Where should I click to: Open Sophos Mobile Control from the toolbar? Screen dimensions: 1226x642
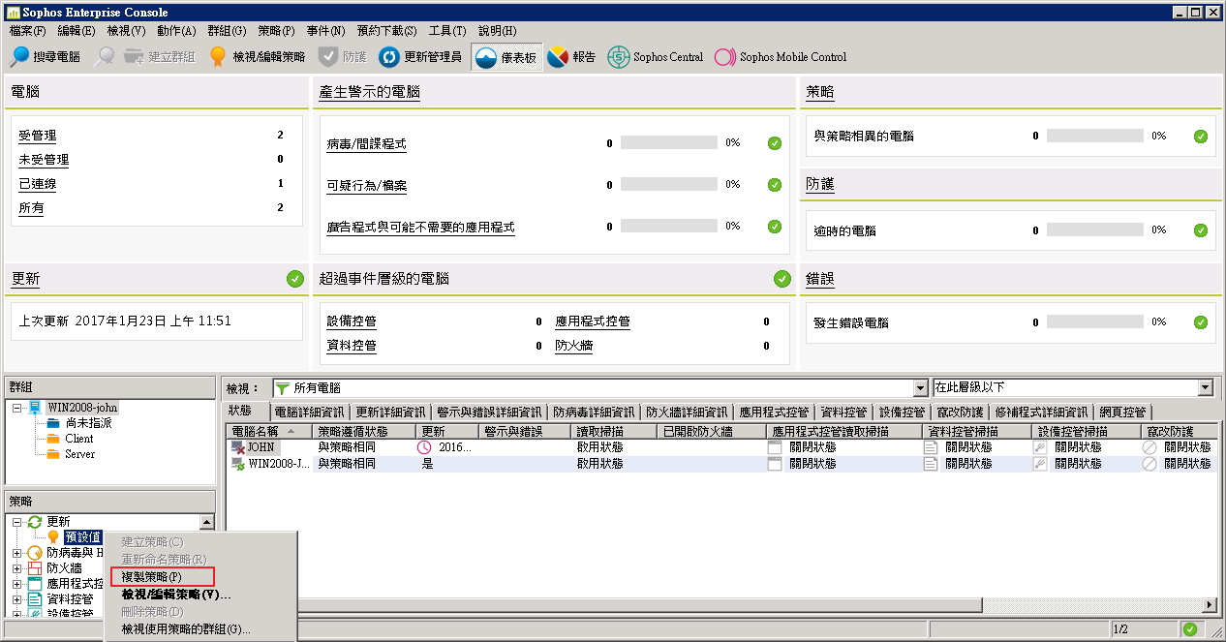tap(781, 57)
